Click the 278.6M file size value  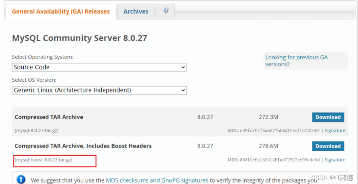(268, 146)
